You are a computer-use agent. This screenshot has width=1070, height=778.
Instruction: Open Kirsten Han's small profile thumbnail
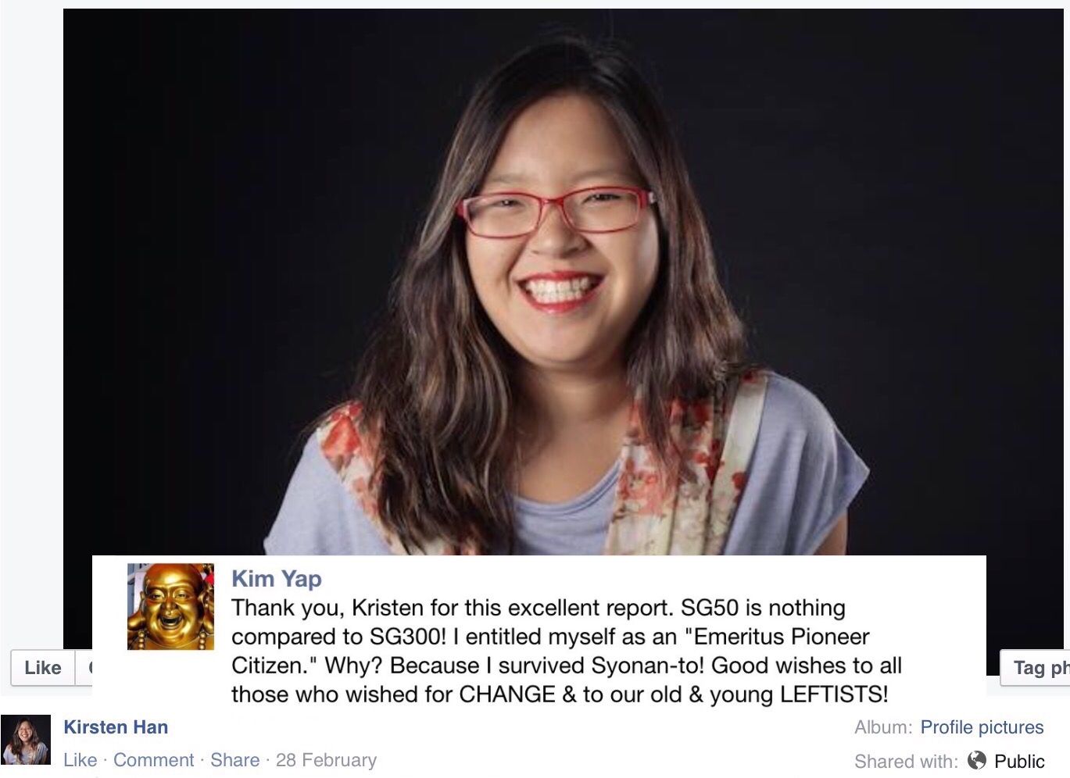tap(26, 740)
